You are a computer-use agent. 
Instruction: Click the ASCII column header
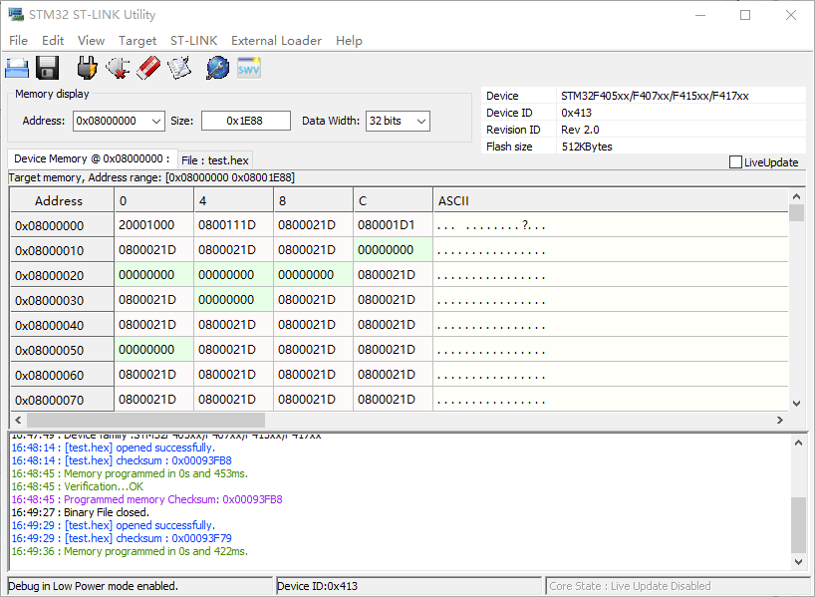pos(611,200)
